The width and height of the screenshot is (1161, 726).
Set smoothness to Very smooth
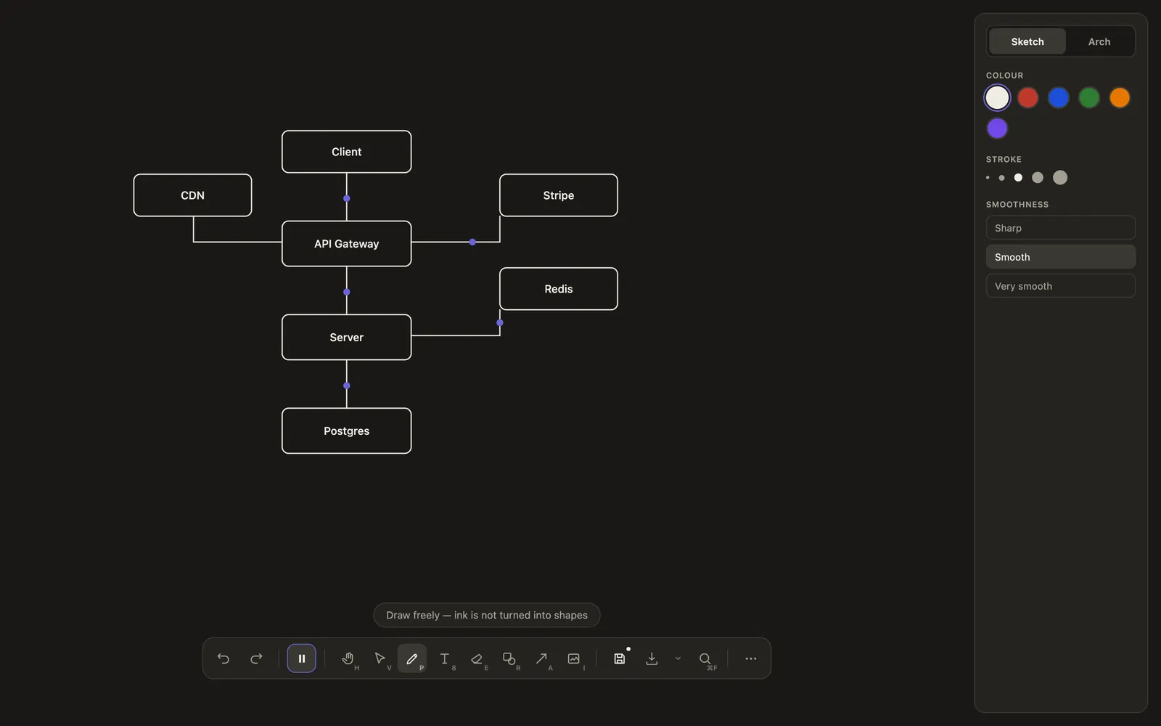tap(1061, 286)
